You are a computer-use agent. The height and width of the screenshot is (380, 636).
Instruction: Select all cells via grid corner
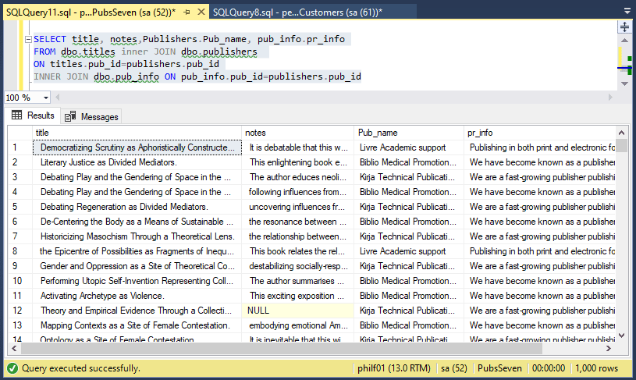pyautogui.click(x=20, y=133)
